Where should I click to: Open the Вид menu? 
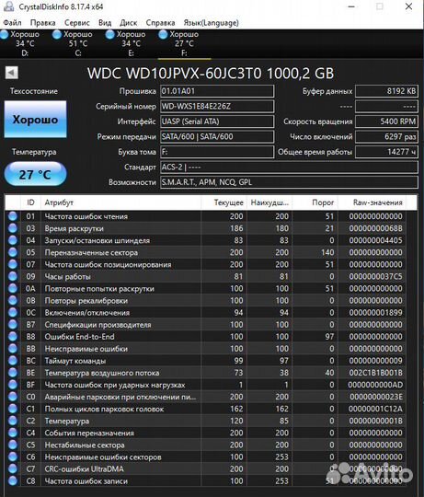point(105,23)
